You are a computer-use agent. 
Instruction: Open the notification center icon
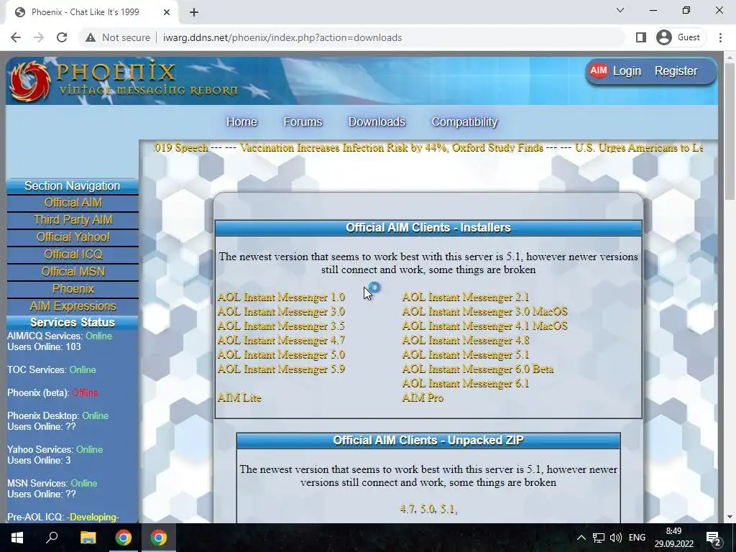pyautogui.click(x=714, y=538)
